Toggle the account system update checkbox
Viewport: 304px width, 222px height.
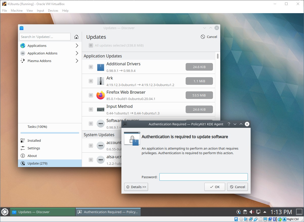pyautogui.click(x=91, y=146)
